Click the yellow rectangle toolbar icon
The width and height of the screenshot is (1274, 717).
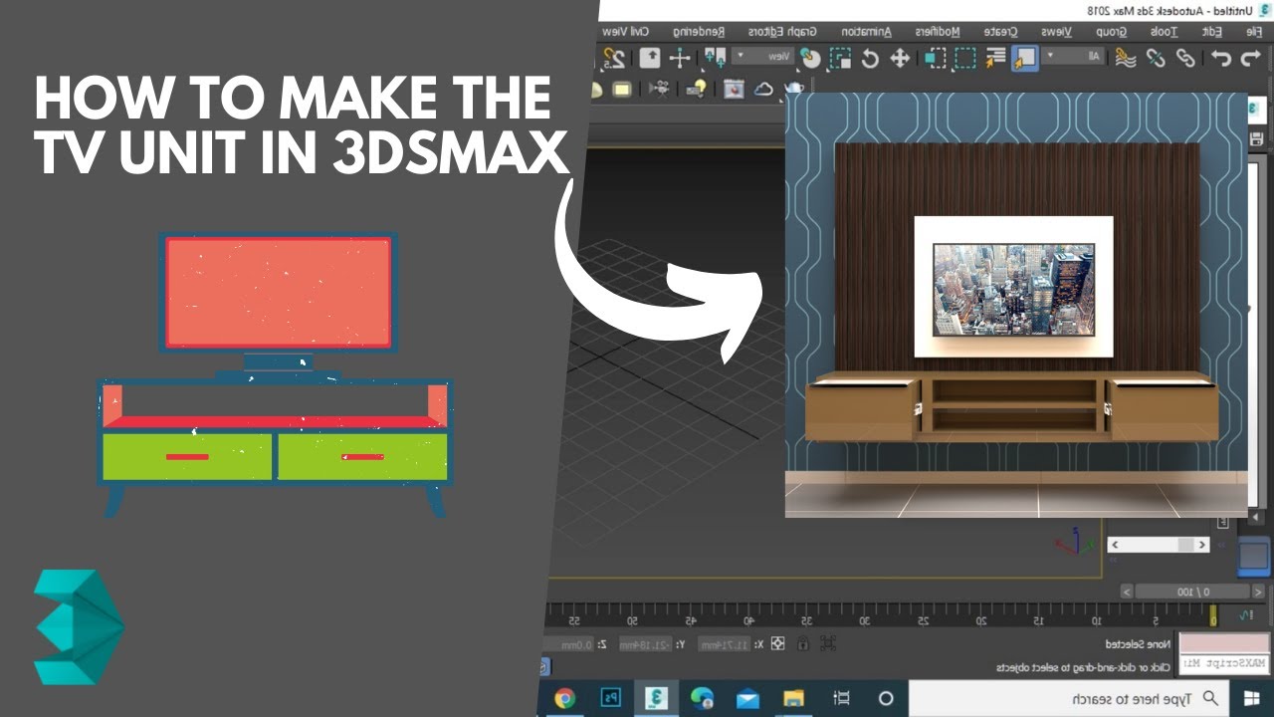[x=622, y=90]
